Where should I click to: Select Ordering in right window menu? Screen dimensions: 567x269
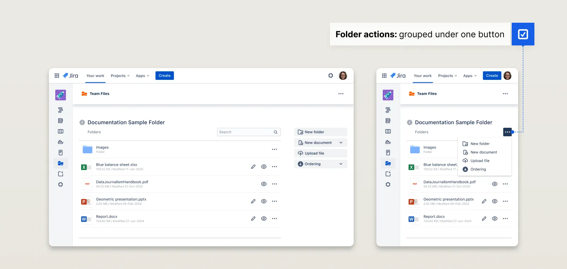click(485, 169)
